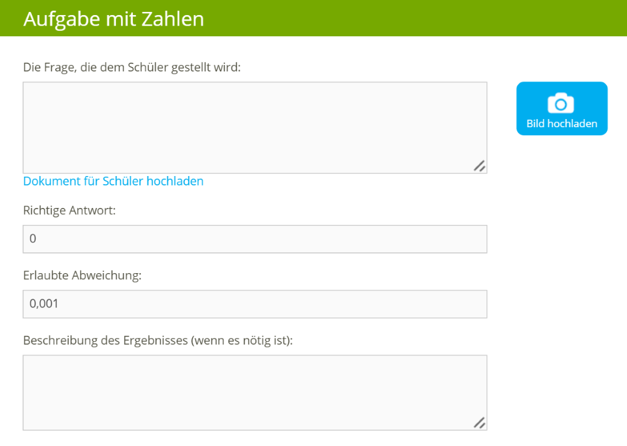Click the green header bar
The height and width of the screenshot is (446, 627).
point(408,18)
